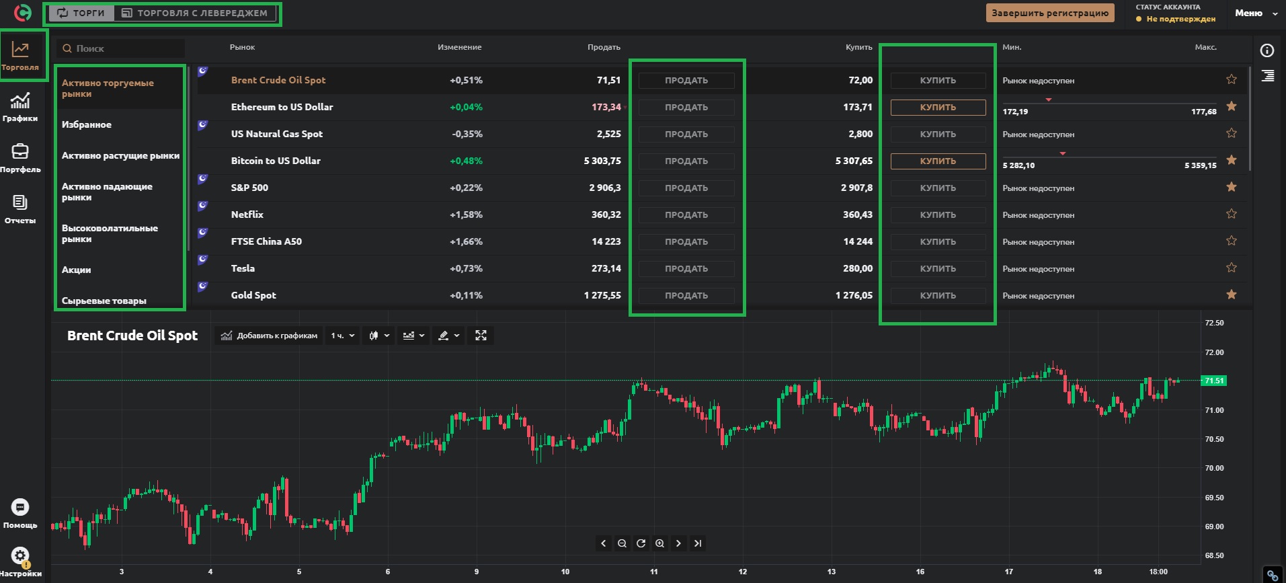Open the Отчеты sidebar icon
This screenshot has height=583, width=1286.
coord(20,209)
